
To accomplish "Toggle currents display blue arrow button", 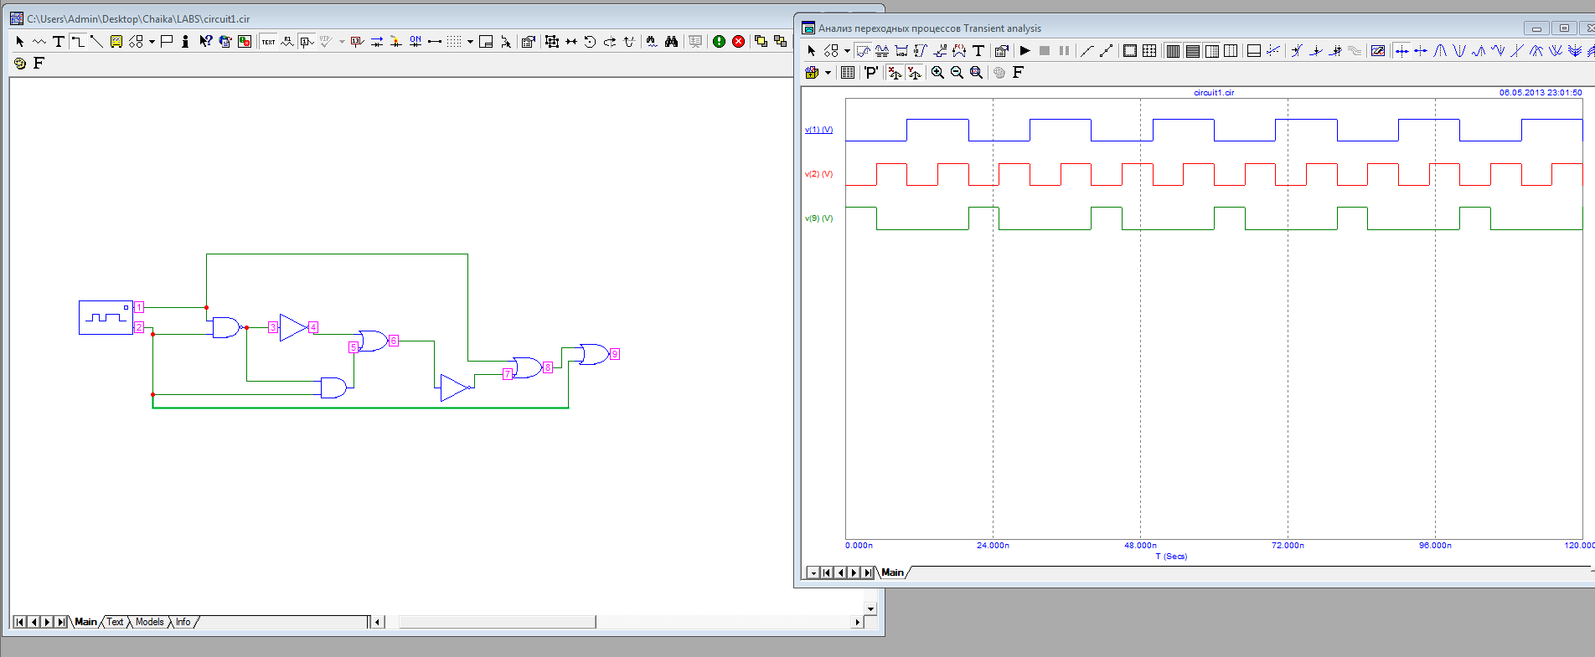I will [377, 42].
